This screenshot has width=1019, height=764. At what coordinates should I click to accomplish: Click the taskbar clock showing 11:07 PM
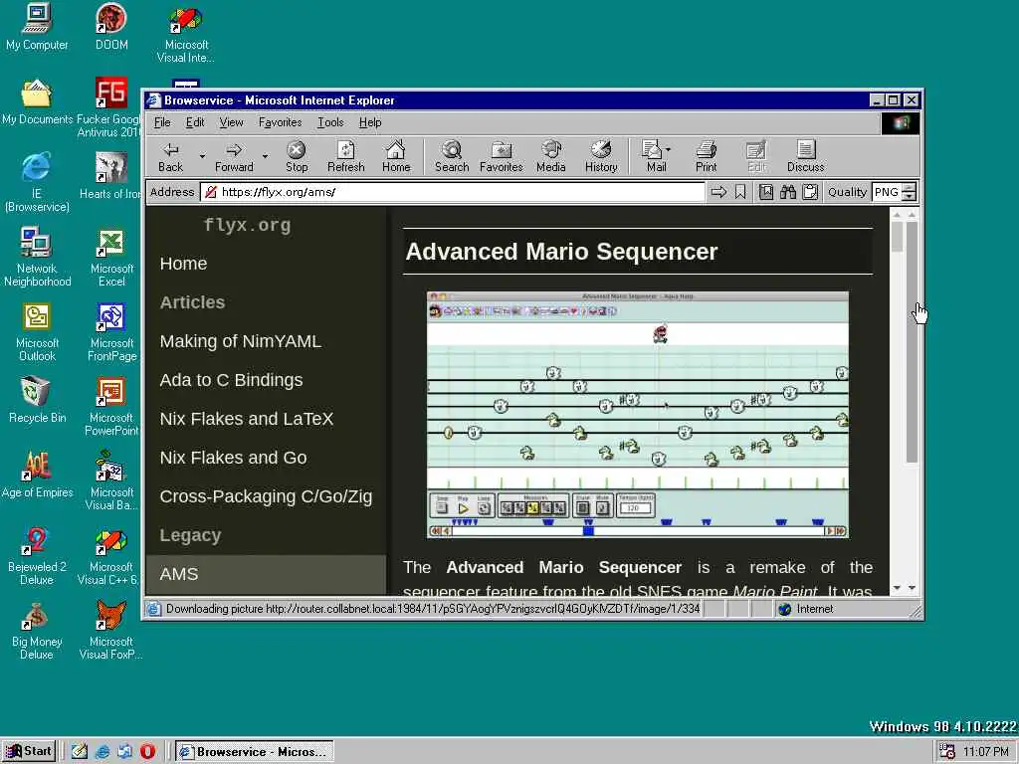coord(985,752)
